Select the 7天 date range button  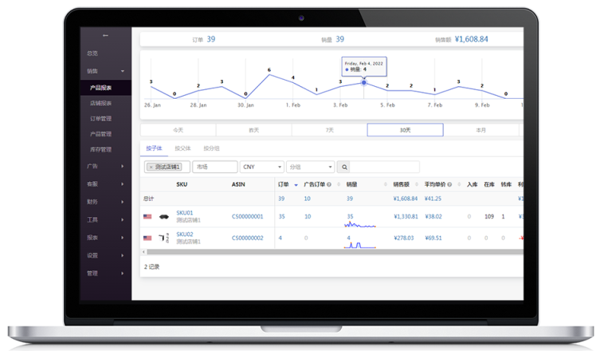point(329,130)
